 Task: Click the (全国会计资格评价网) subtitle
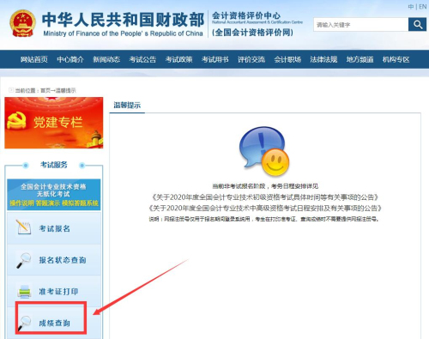pyautogui.click(x=252, y=33)
